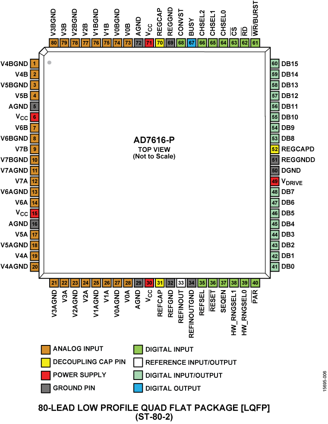328x424 pixels.
Task: Select the CONVST pin 68
Action: coord(181,43)
